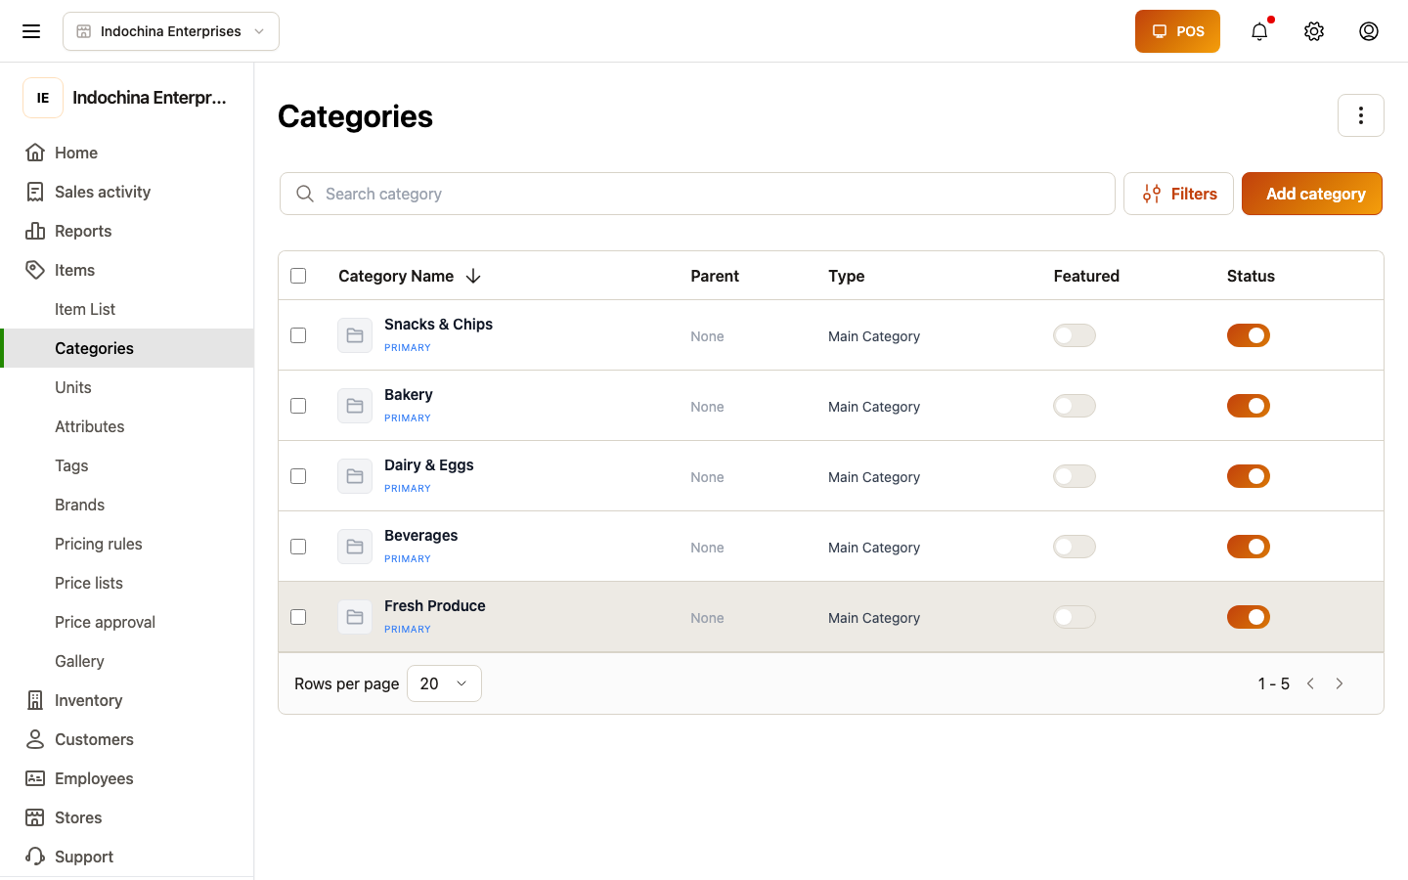Click the Fresh Produce folder icon
Viewport: 1408px width, 880px height.
(355, 617)
